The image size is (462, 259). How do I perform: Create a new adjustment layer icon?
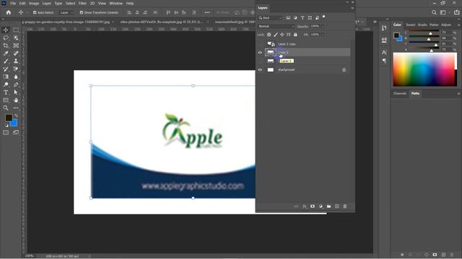[x=321, y=206]
